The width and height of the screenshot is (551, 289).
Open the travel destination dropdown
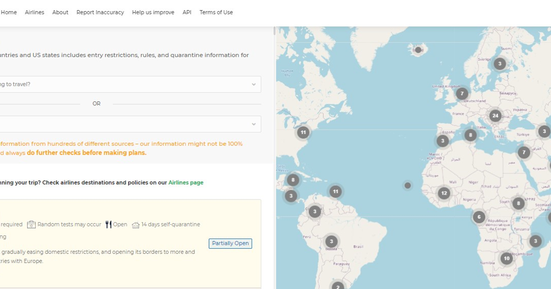[129, 84]
